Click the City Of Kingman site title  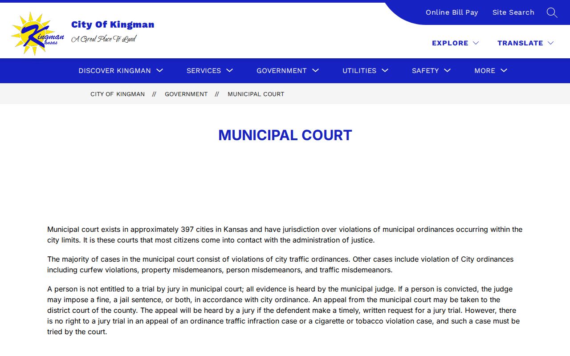coord(113,25)
